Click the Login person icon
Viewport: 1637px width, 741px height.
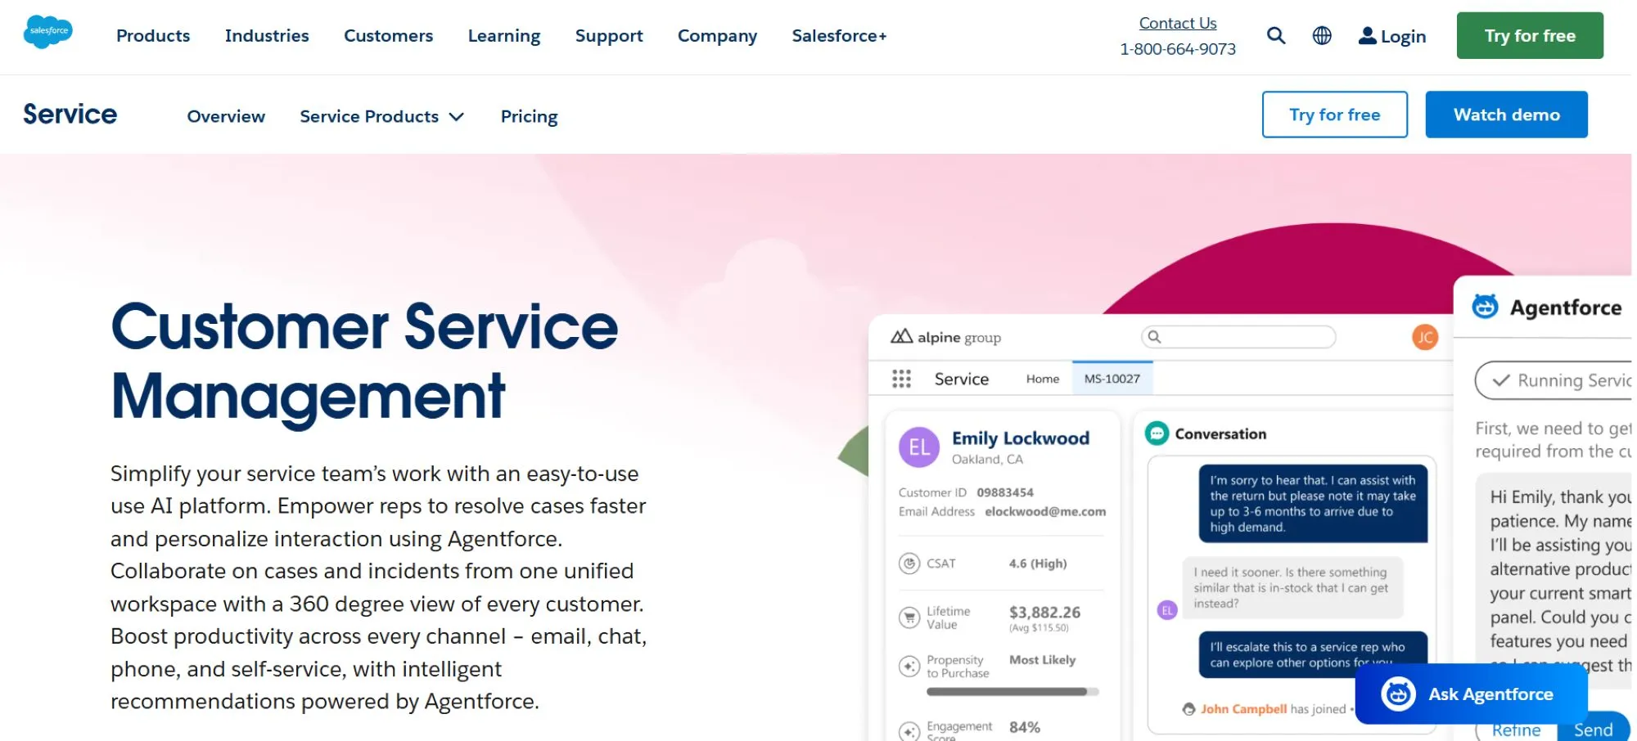[x=1367, y=35]
